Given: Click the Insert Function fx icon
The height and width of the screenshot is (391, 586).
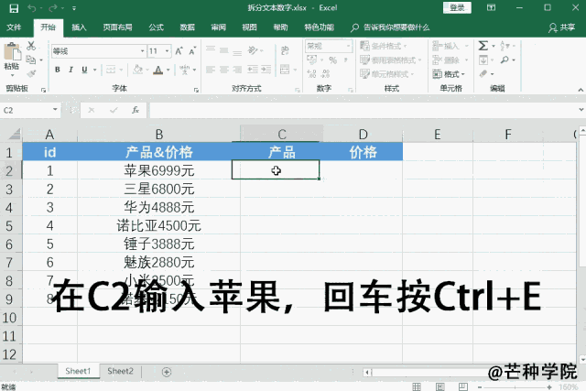Looking at the screenshot, I should point(136,110).
